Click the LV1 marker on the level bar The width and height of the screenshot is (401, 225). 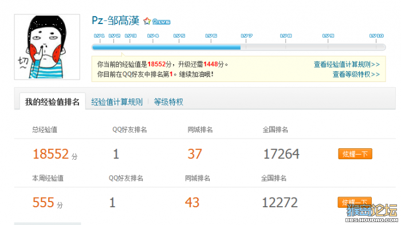[x=99, y=36]
